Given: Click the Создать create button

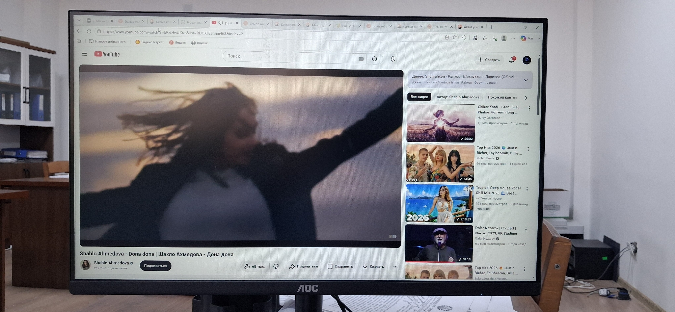Looking at the screenshot, I should 488,60.
